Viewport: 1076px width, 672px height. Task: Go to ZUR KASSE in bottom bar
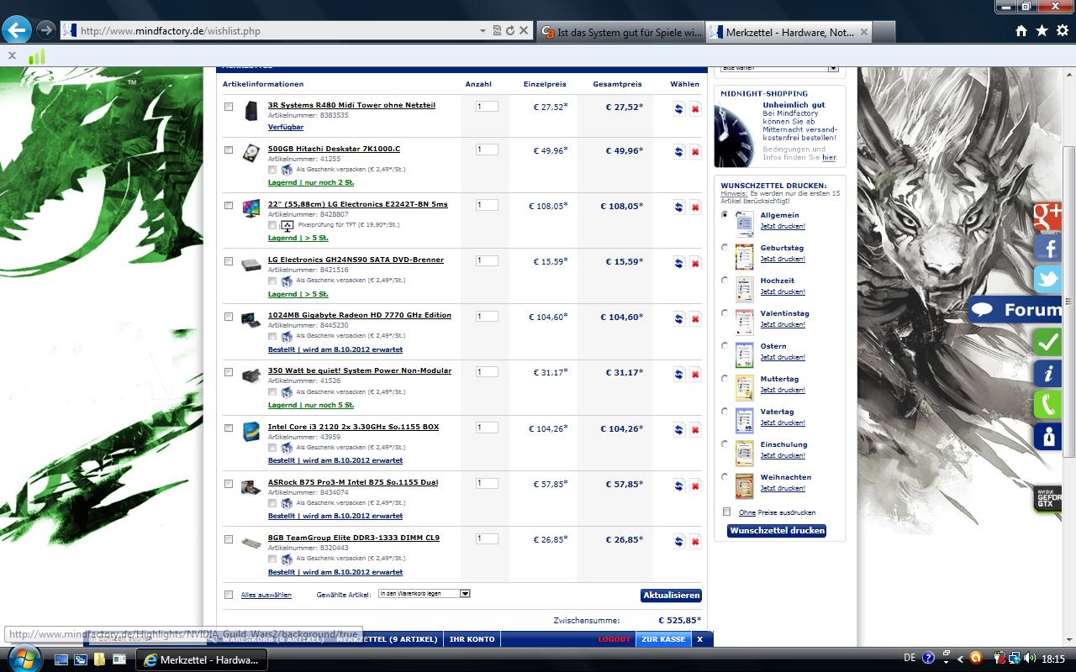tap(663, 639)
